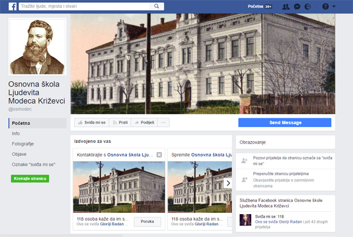This screenshot has height=237, width=353.
Task: Click Gloriji Radan link in likes panel
Action: 290,222
